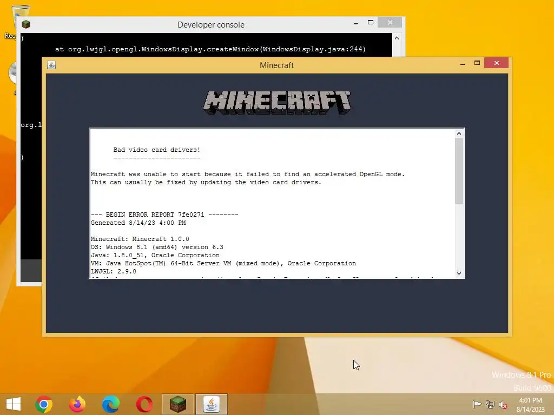Click the Minecraft logo image
Image resolution: width=554 pixels, height=415 pixels.
tap(277, 102)
